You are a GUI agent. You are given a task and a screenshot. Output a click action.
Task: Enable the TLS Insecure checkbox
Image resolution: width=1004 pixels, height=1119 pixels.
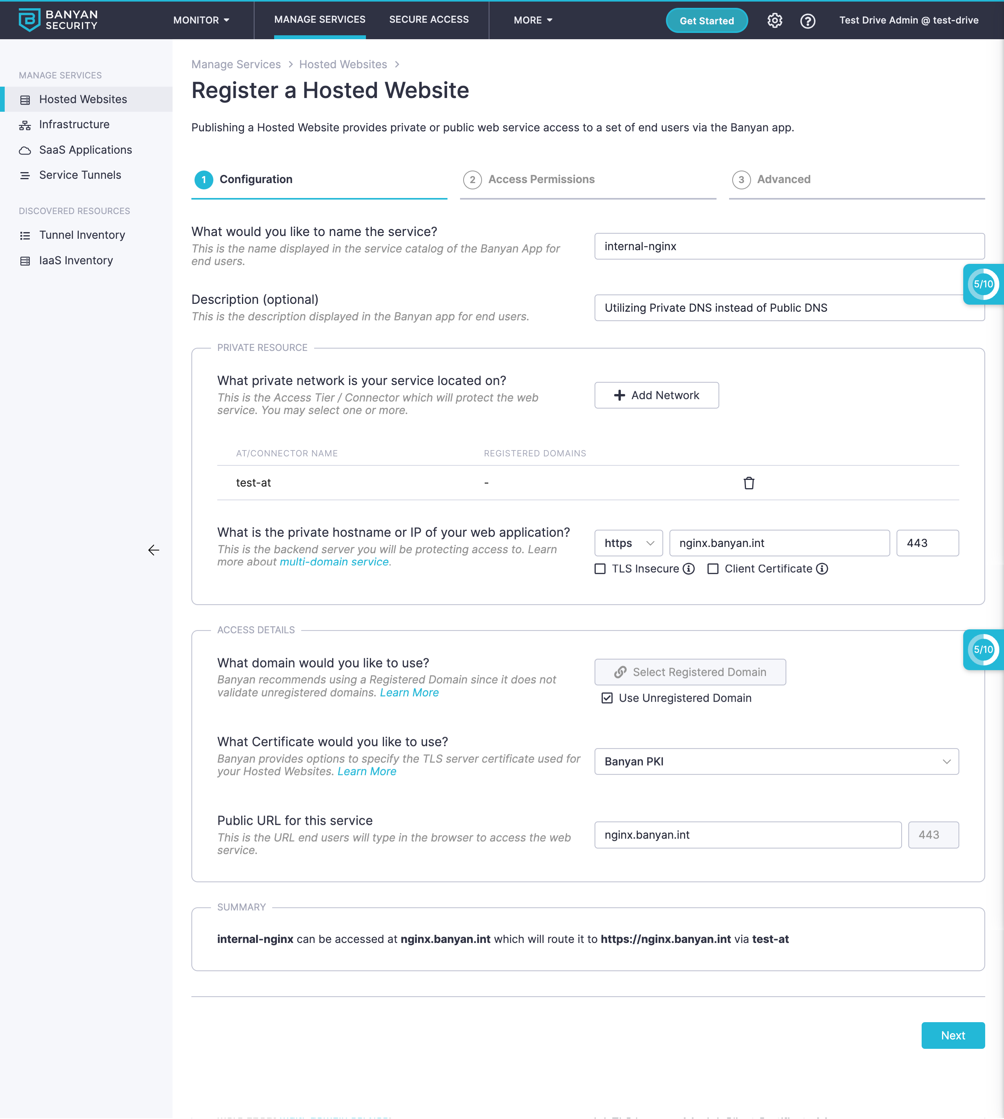pos(600,569)
